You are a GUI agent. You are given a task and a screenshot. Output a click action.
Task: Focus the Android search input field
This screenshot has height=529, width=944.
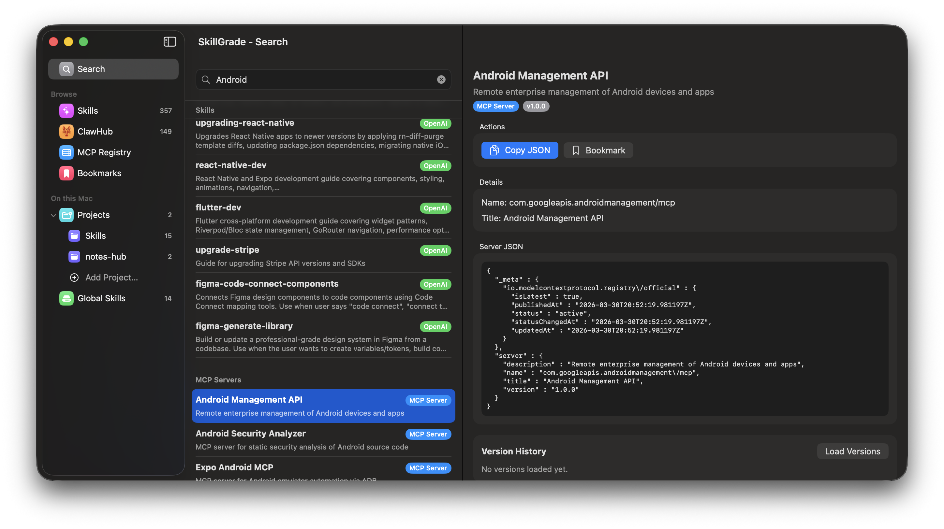click(x=323, y=79)
